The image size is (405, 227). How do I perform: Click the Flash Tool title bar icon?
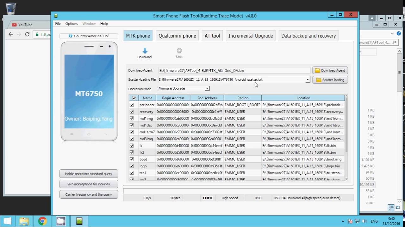[x=56, y=15]
